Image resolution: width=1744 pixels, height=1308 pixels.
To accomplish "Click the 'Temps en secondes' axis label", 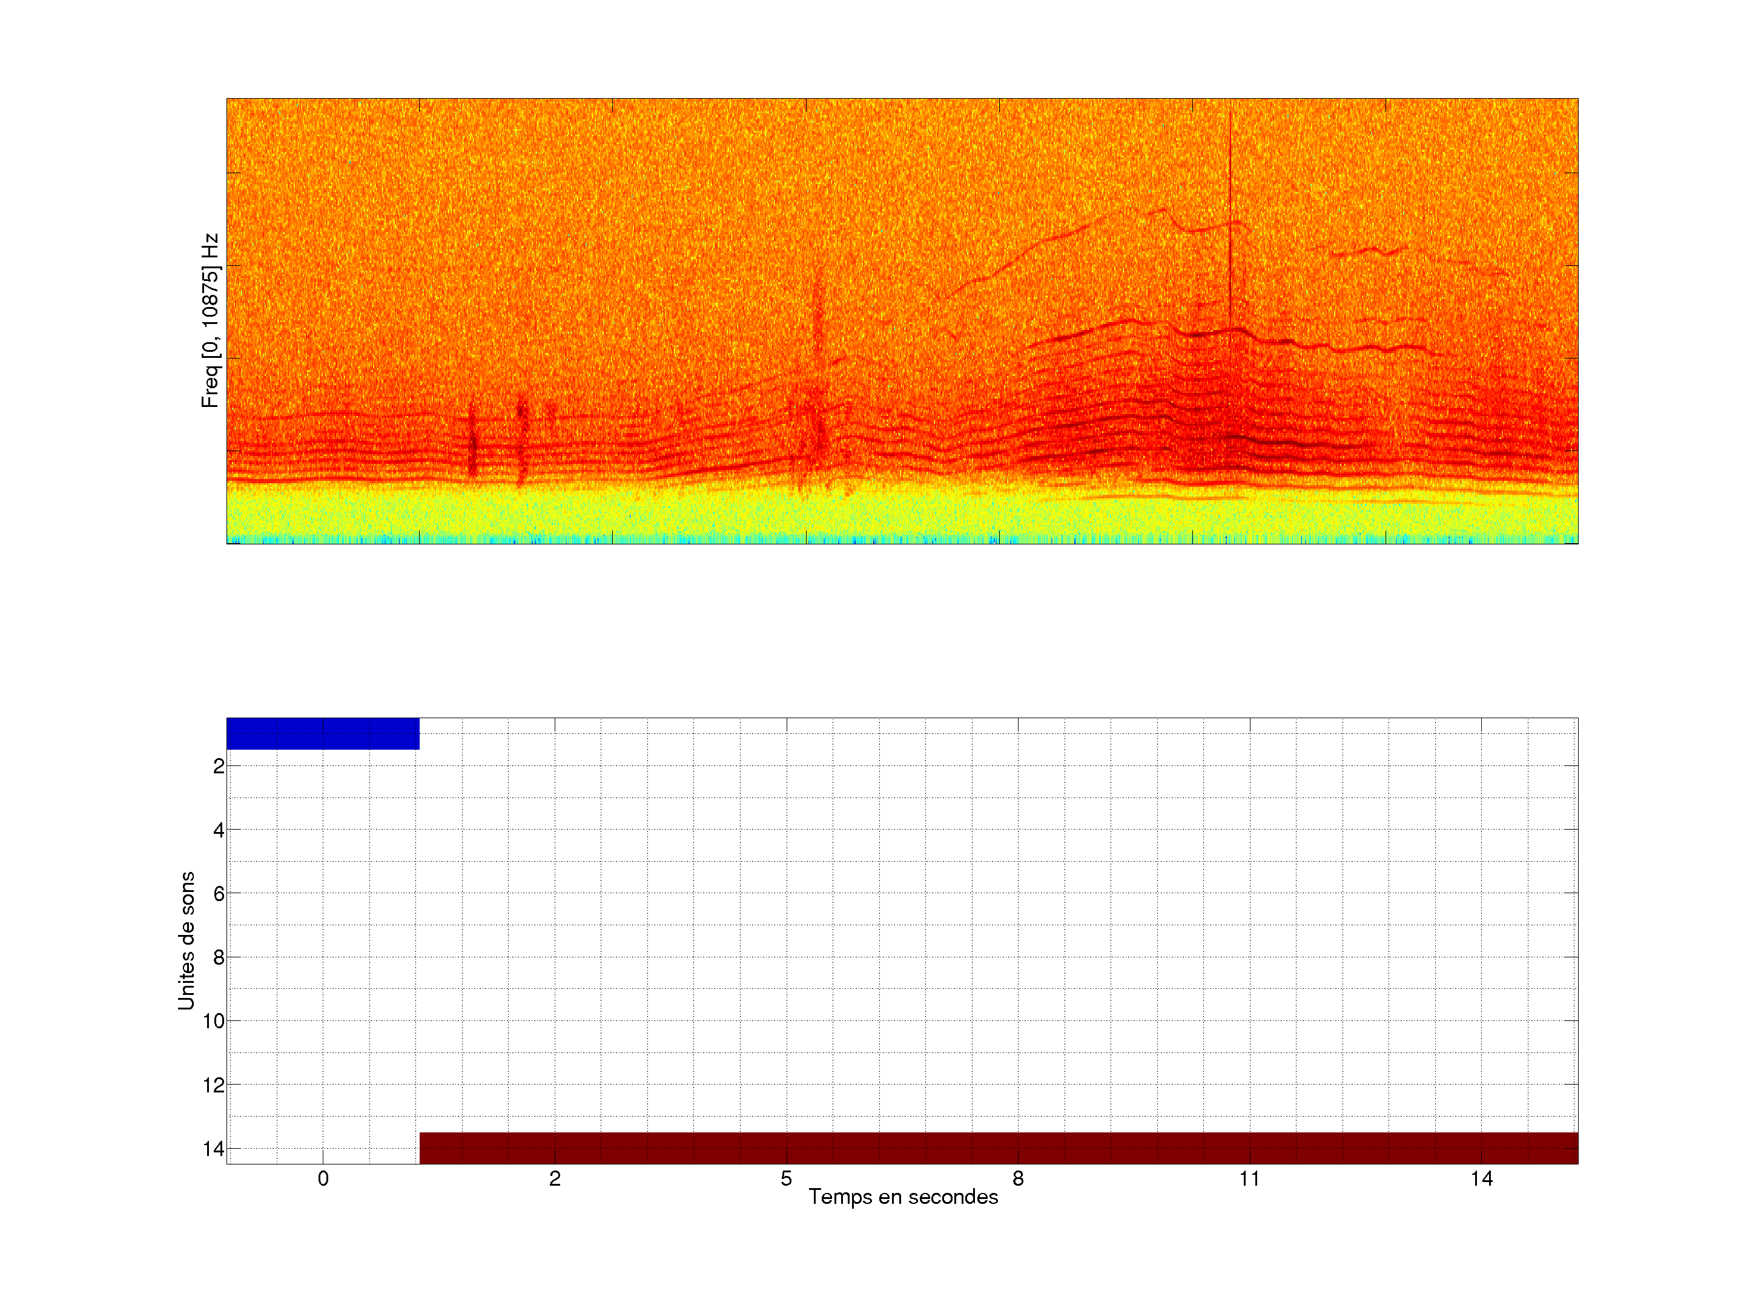I will (x=903, y=1197).
